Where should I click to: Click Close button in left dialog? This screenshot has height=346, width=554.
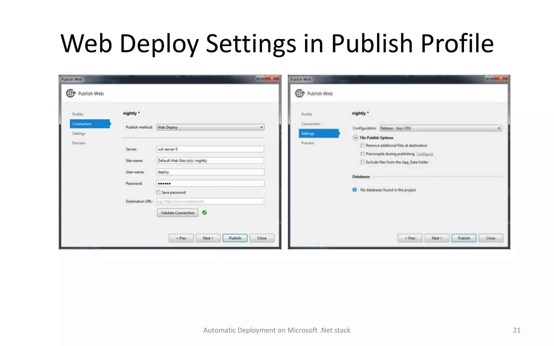(262, 238)
